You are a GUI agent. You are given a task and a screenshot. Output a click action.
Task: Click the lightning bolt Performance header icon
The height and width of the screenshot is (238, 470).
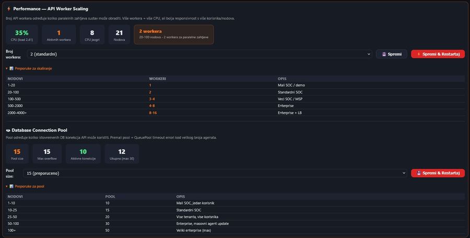click(8, 9)
